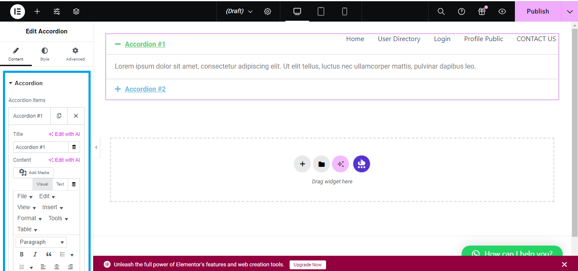Toggle preview changes eye icon
The height and width of the screenshot is (271, 578).
point(502,11)
